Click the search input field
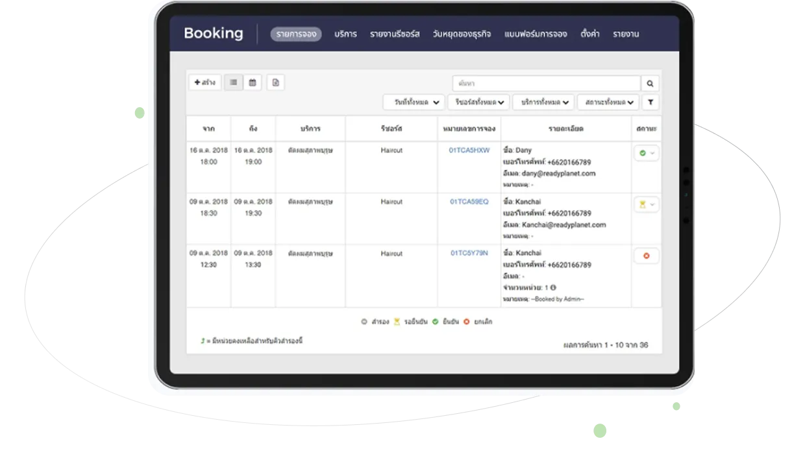The width and height of the screenshot is (805, 469). point(546,84)
